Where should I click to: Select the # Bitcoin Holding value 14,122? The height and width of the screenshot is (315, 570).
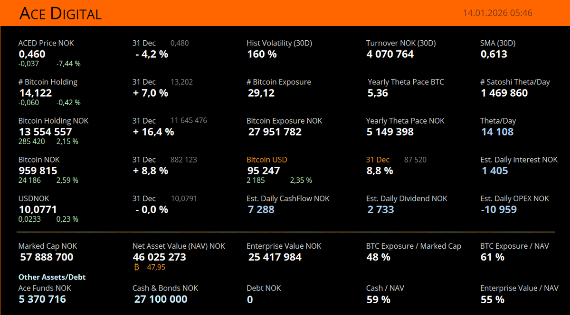[36, 93]
